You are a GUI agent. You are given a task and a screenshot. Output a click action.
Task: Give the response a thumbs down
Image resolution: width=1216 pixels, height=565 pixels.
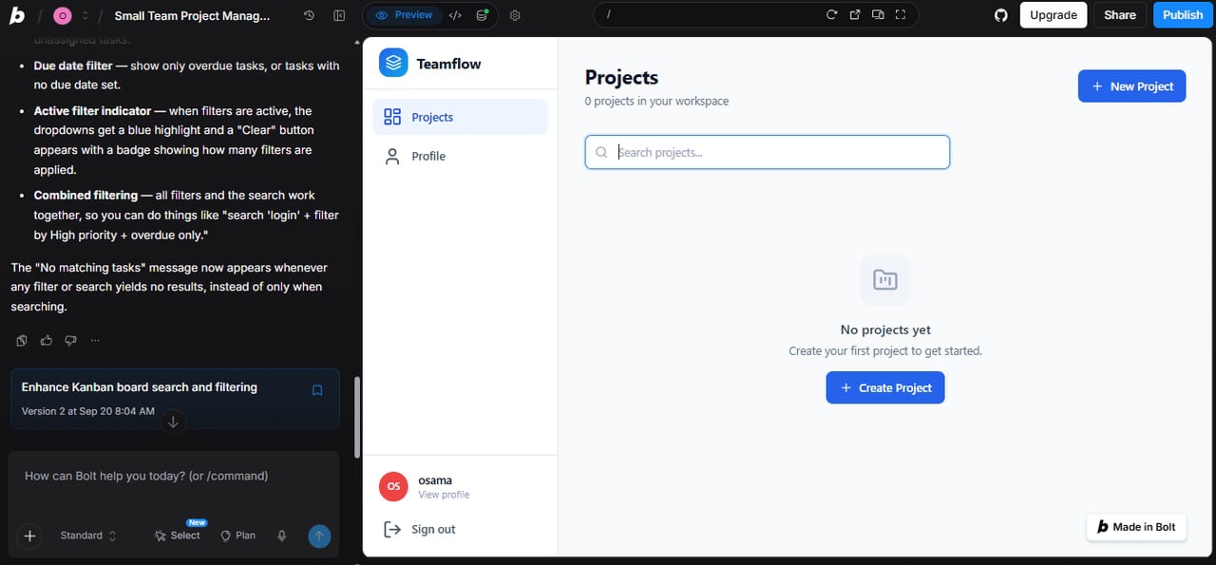[71, 340]
